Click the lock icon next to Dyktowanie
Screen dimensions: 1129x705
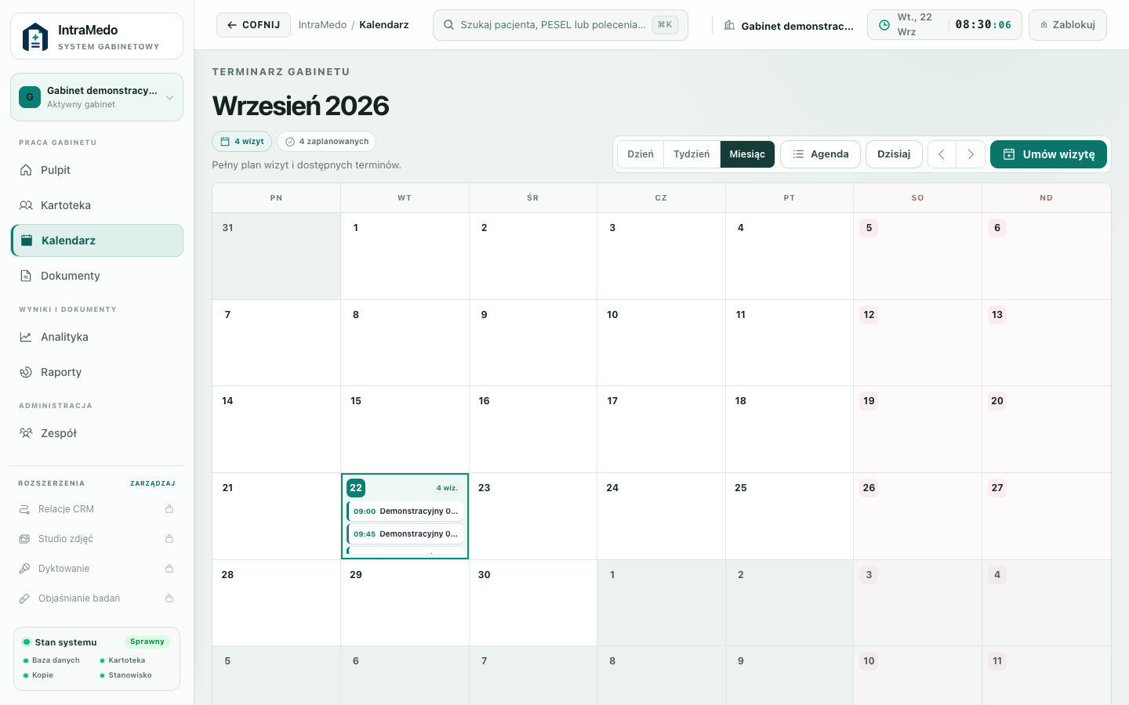[x=169, y=569]
